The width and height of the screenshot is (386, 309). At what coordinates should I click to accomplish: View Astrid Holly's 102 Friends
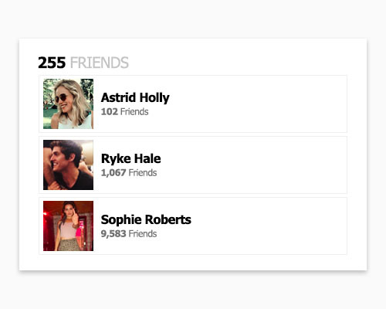(x=124, y=112)
